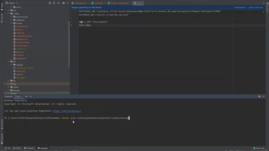Switch to the Dockerfile editor tab
Image resolution: width=269 pixels, height=151 pixels.
(x=98, y=3)
